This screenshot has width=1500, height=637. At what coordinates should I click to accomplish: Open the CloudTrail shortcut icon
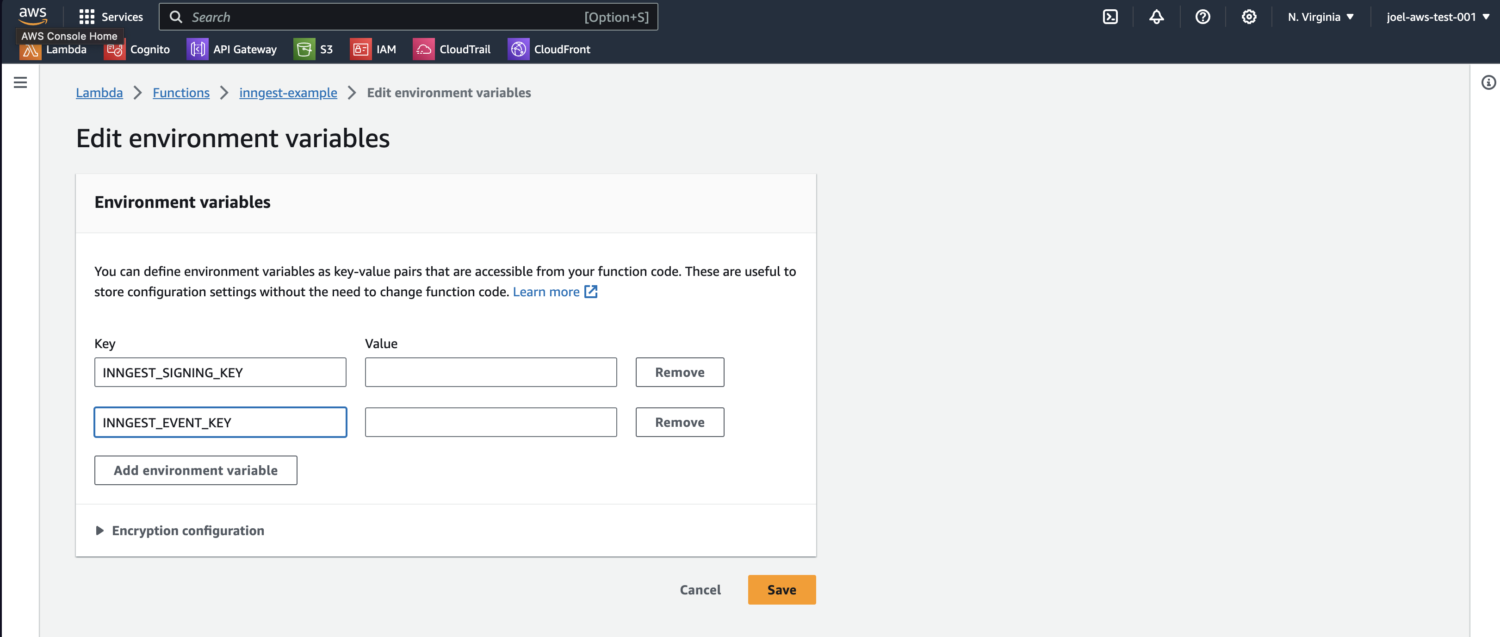[x=423, y=50]
